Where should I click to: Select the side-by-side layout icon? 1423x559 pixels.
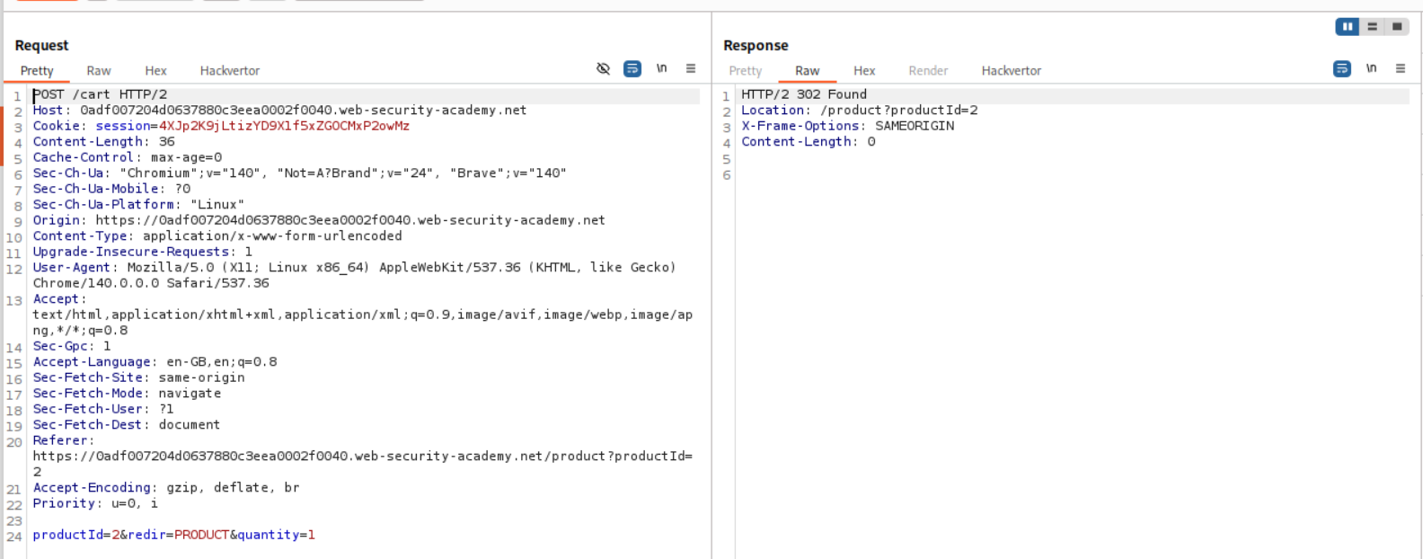click(x=1348, y=27)
